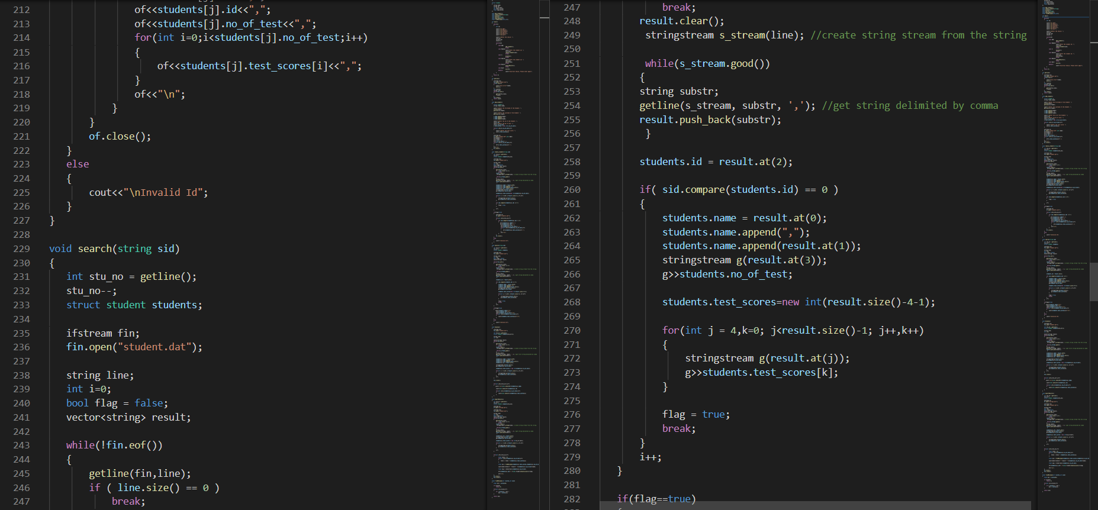Click the 'ifstream fin;' declaration
The width and height of the screenshot is (1098, 510).
pyautogui.click(x=103, y=333)
